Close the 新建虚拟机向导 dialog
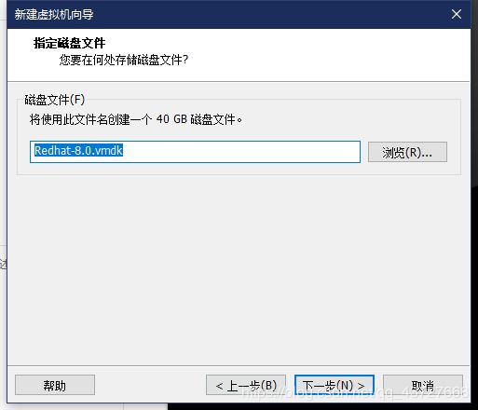478x410 pixels. pos(457,14)
